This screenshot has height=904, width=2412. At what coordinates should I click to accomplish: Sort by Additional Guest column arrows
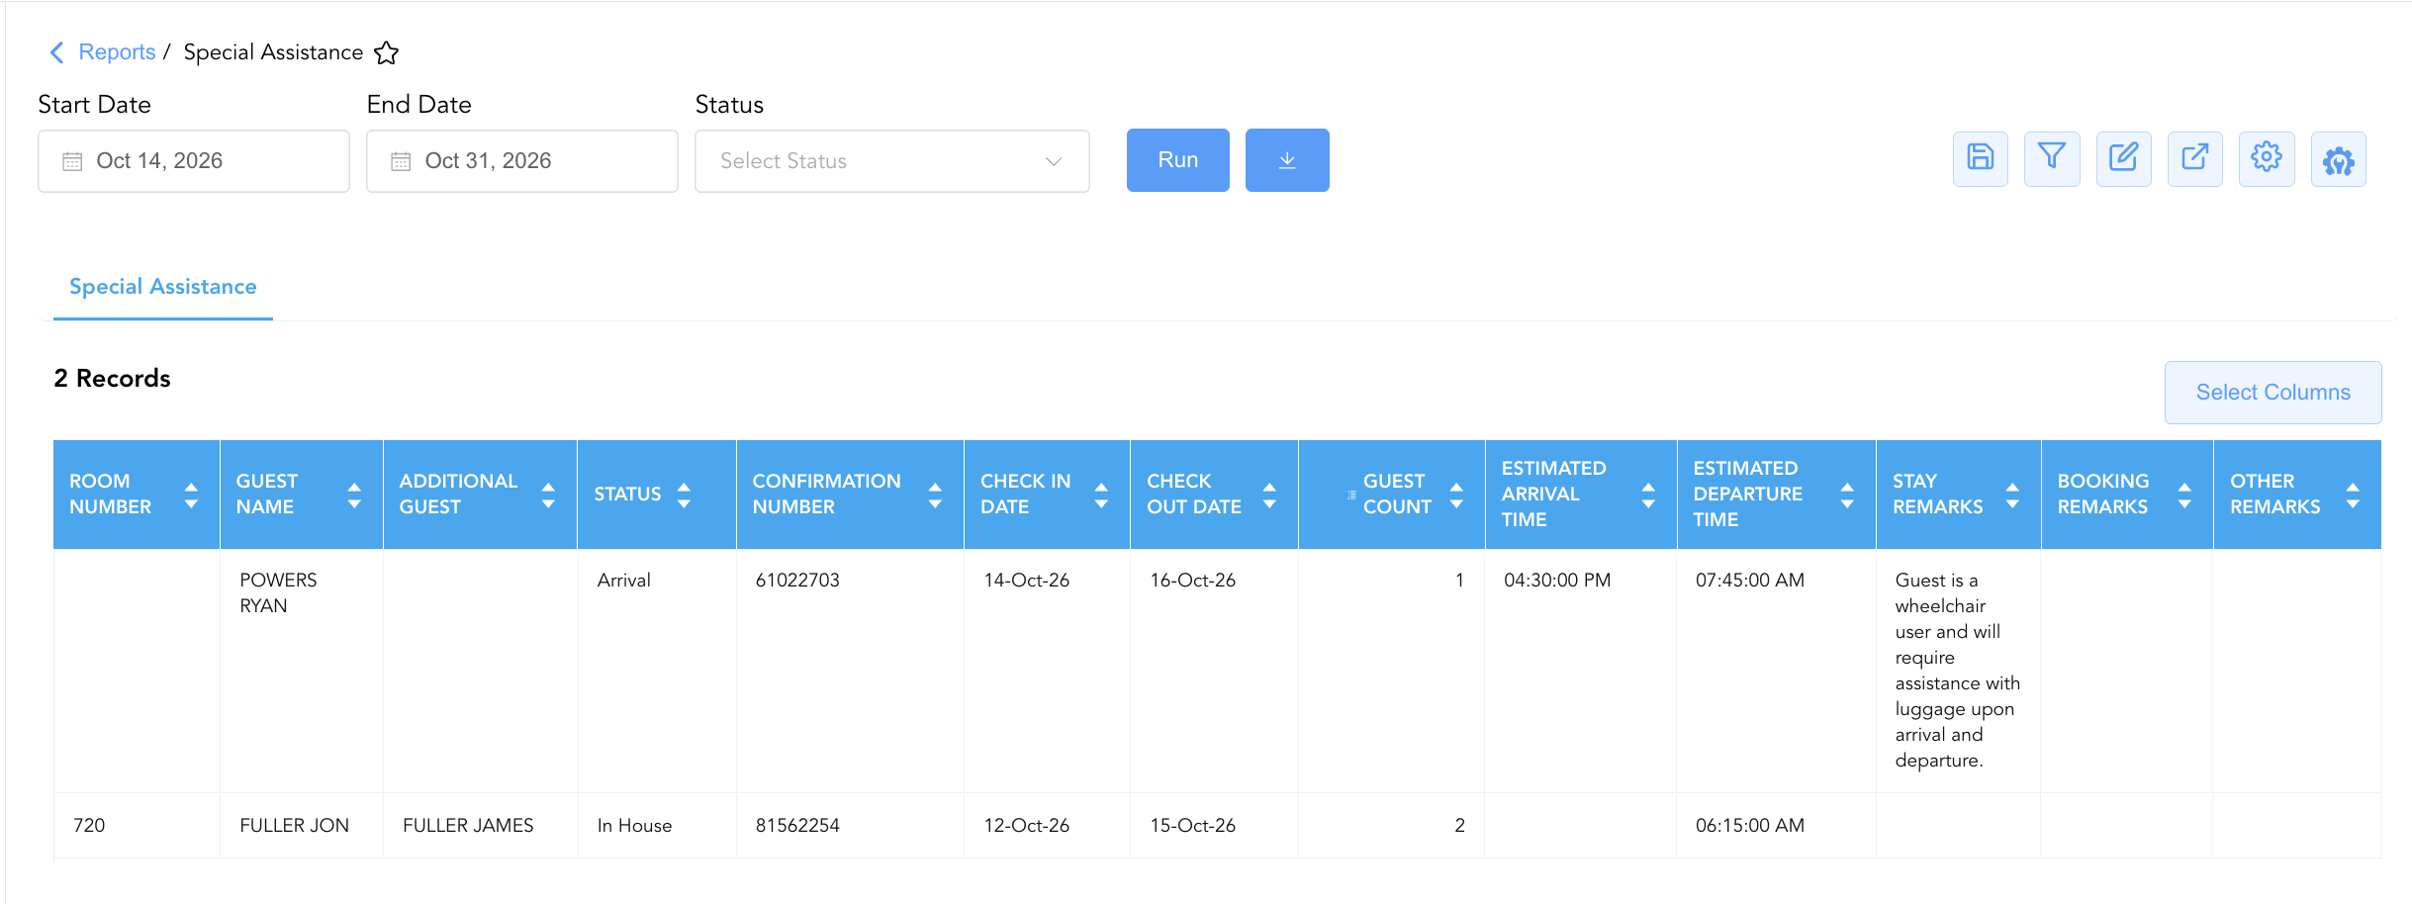pyautogui.click(x=548, y=495)
